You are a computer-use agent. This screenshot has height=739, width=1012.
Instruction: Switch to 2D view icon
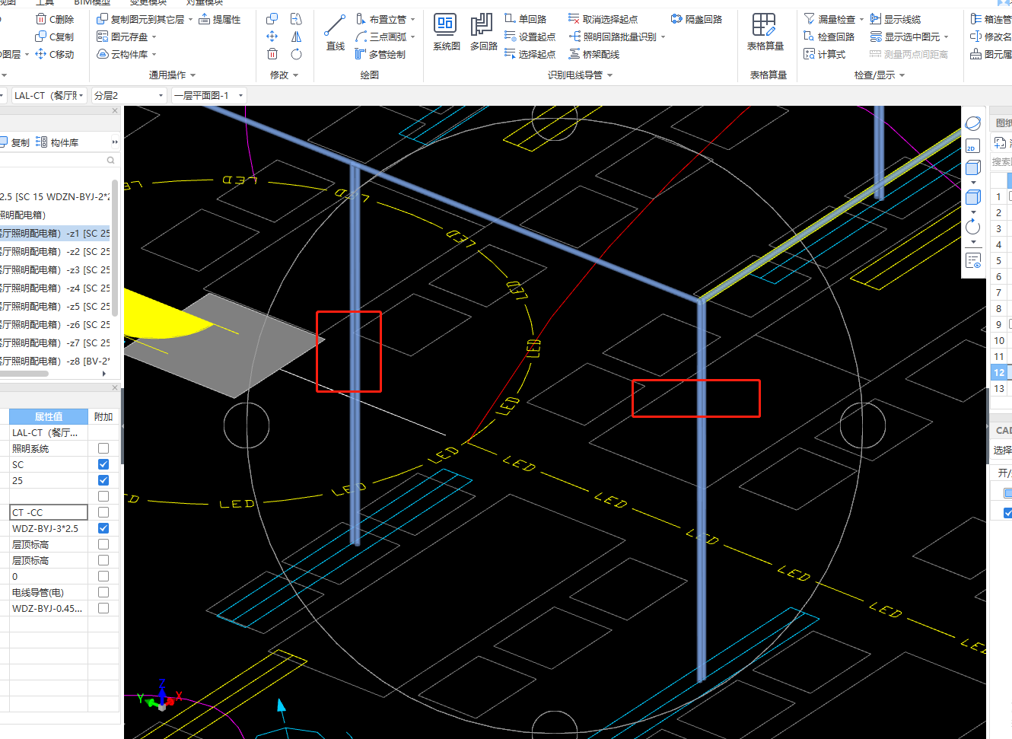tap(972, 146)
